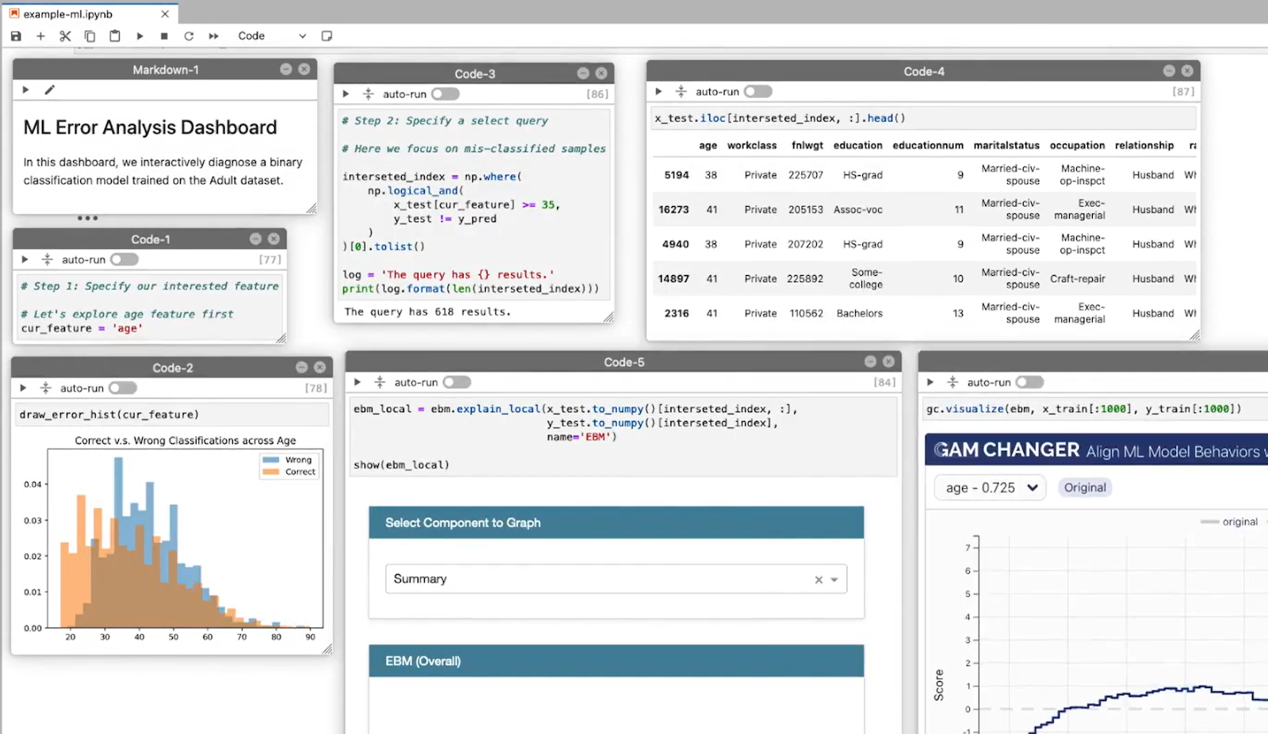Click the Wrong legend entry in the histogram
The width and height of the screenshot is (1268, 734).
click(x=289, y=460)
